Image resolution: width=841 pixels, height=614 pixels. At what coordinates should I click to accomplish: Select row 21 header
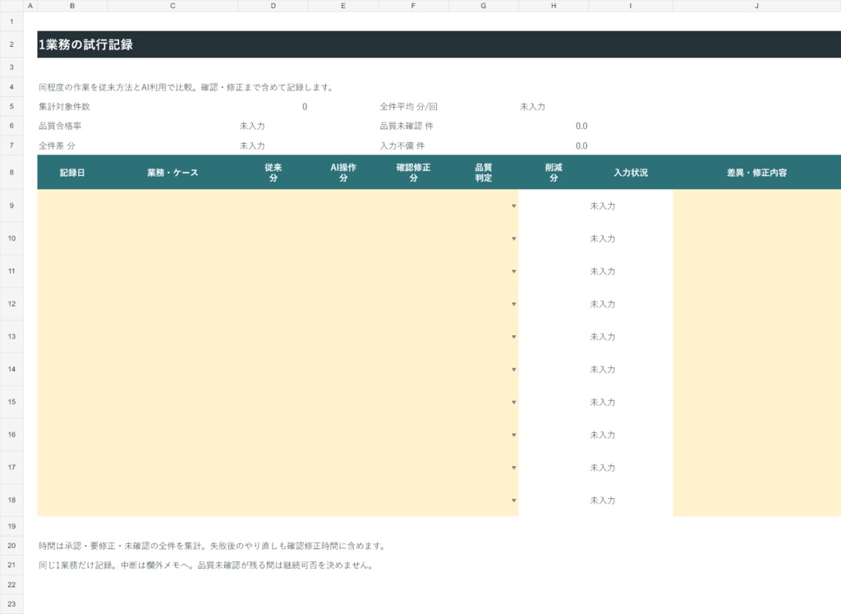coord(11,565)
